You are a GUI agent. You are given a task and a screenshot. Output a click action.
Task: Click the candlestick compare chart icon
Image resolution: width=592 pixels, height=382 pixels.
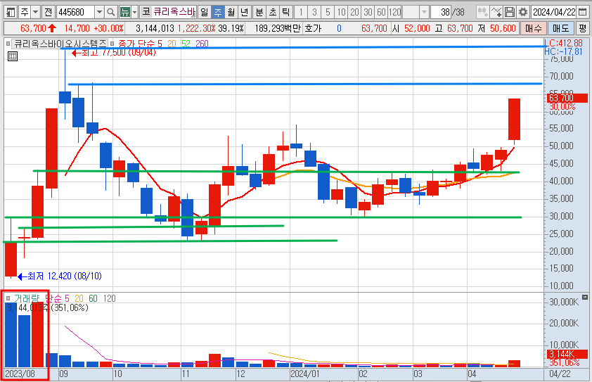(482, 13)
